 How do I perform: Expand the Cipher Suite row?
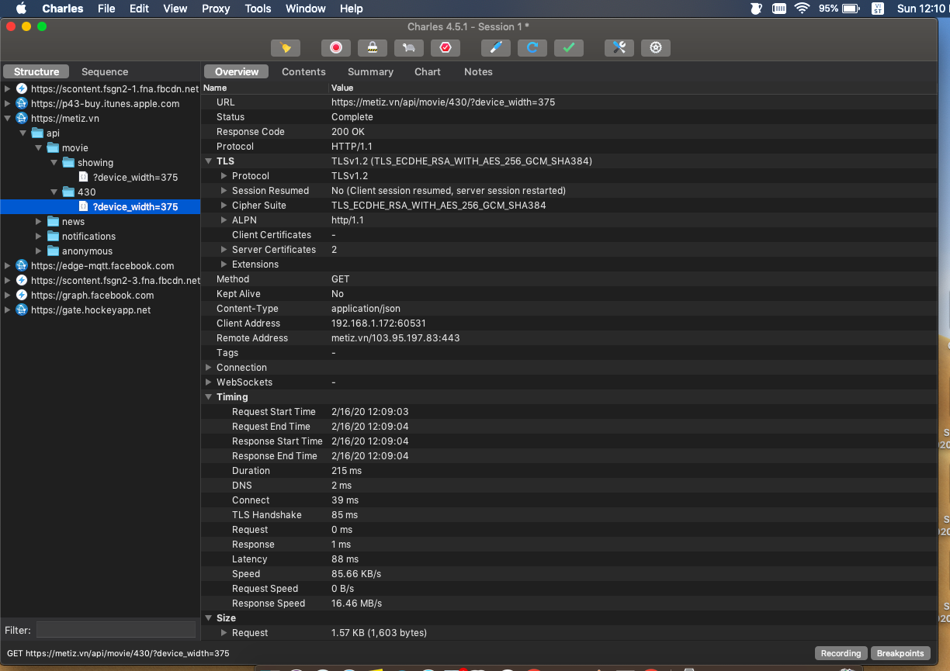coord(224,206)
